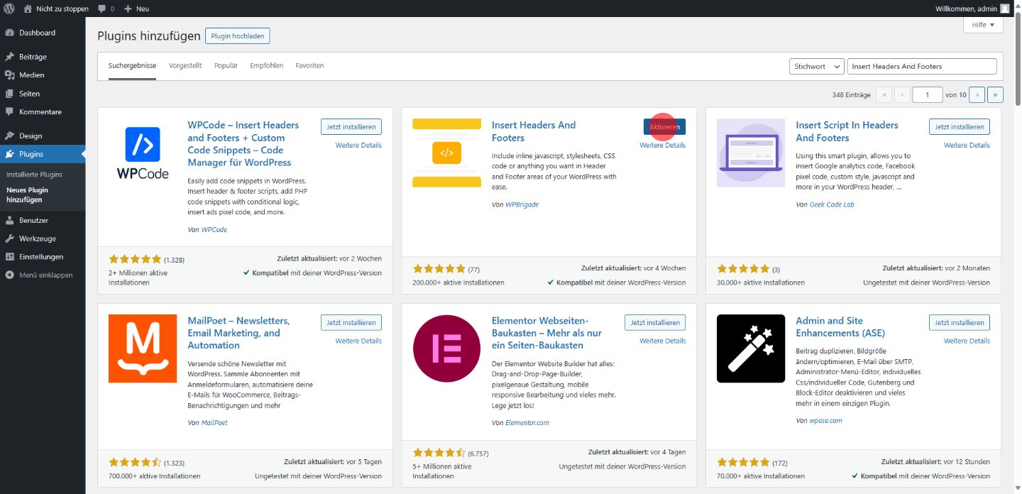Open Medien in the sidebar menu

pos(31,75)
